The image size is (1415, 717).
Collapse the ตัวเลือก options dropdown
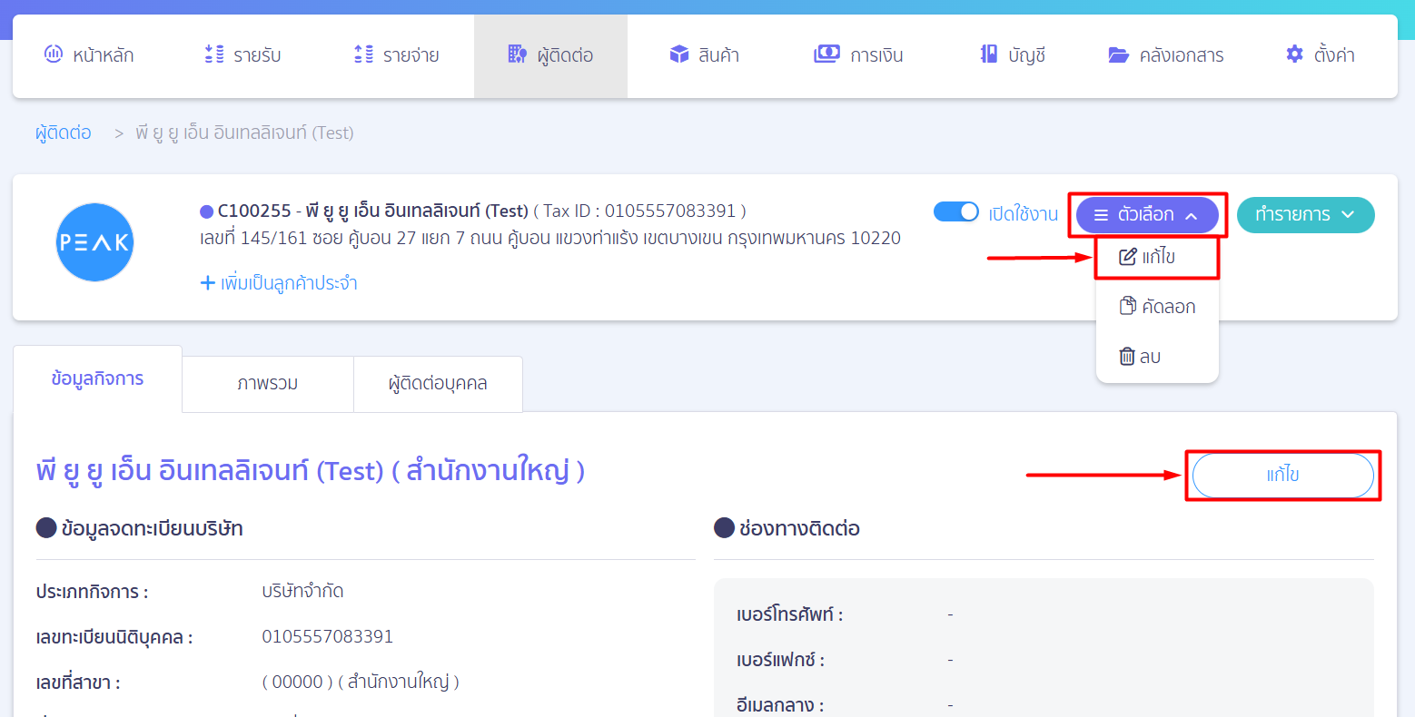(x=1147, y=215)
